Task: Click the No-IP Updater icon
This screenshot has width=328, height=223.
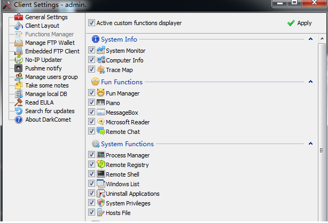Action: click(x=19, y=60)
